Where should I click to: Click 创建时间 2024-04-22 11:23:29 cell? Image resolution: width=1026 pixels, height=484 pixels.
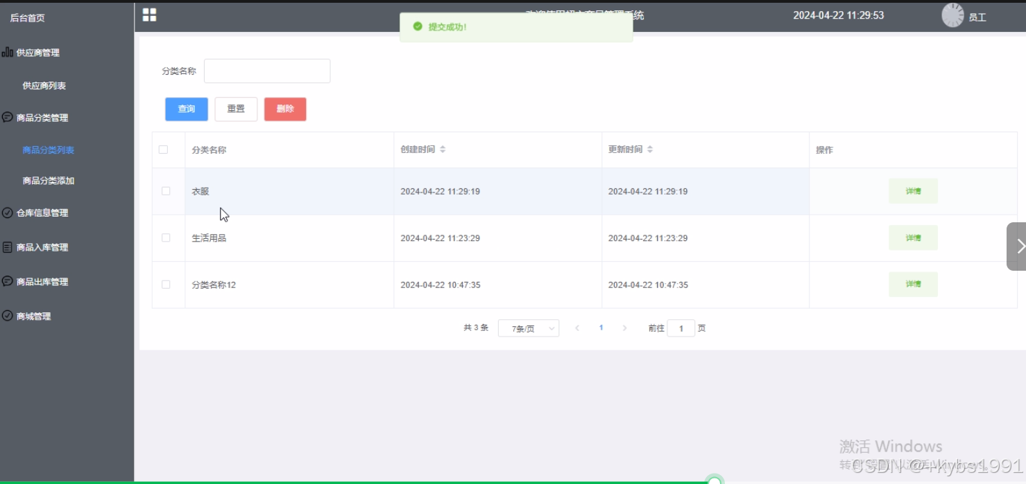tap(497, 237)
